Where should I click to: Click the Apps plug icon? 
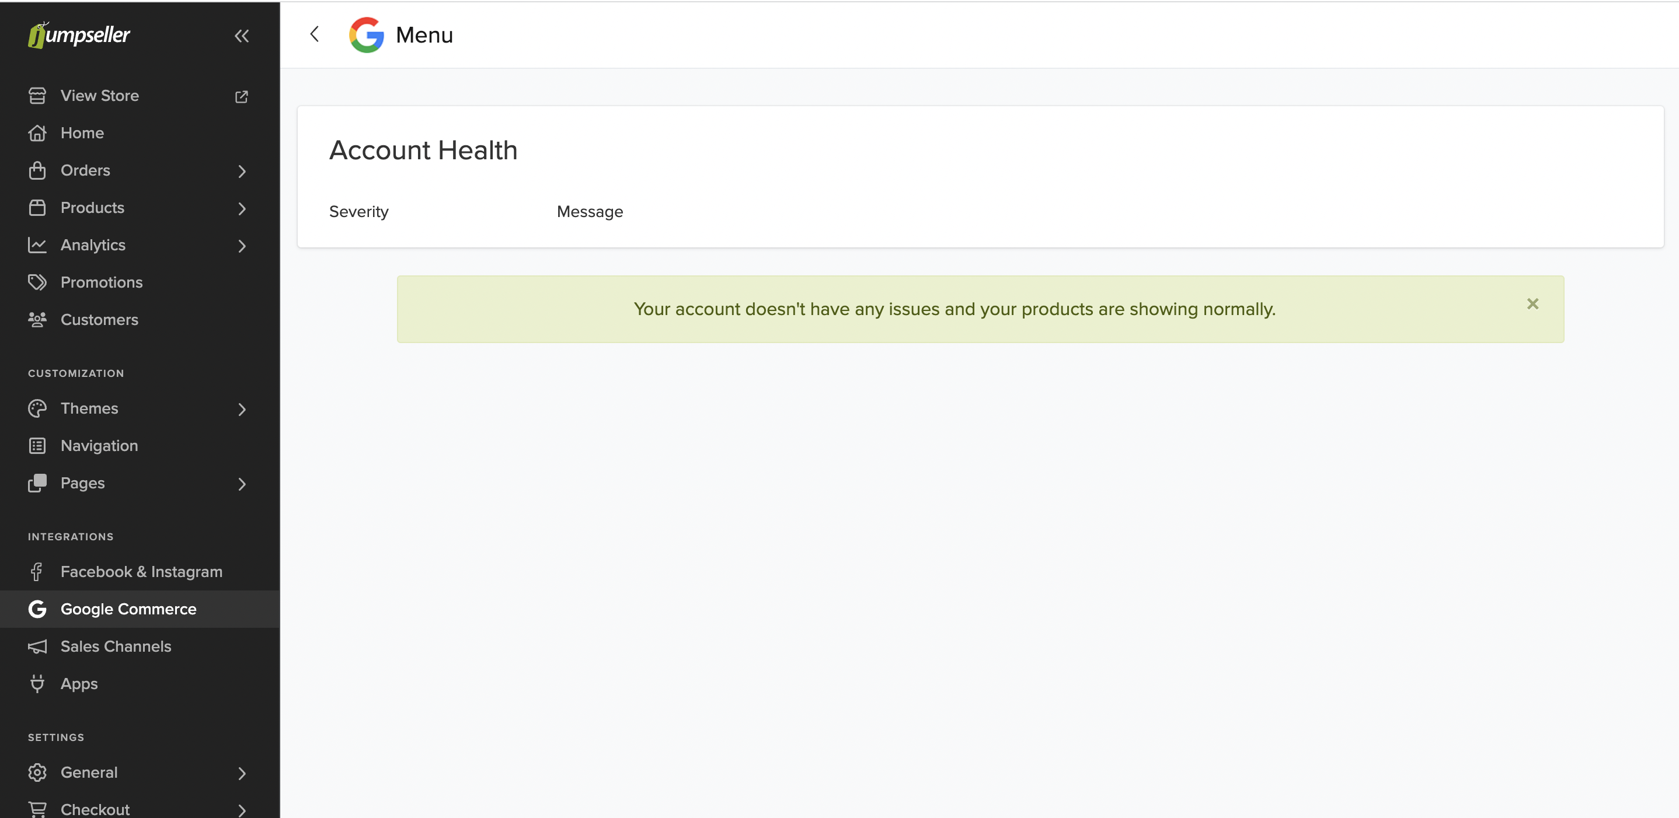37,683
